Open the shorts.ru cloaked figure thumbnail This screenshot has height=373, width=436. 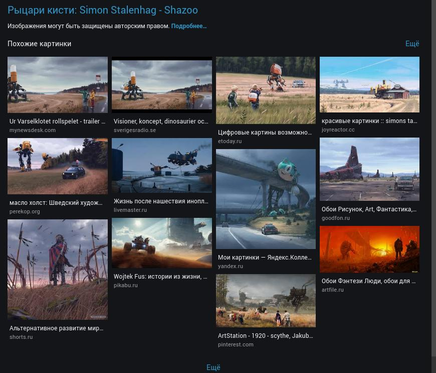coord(58,270)
